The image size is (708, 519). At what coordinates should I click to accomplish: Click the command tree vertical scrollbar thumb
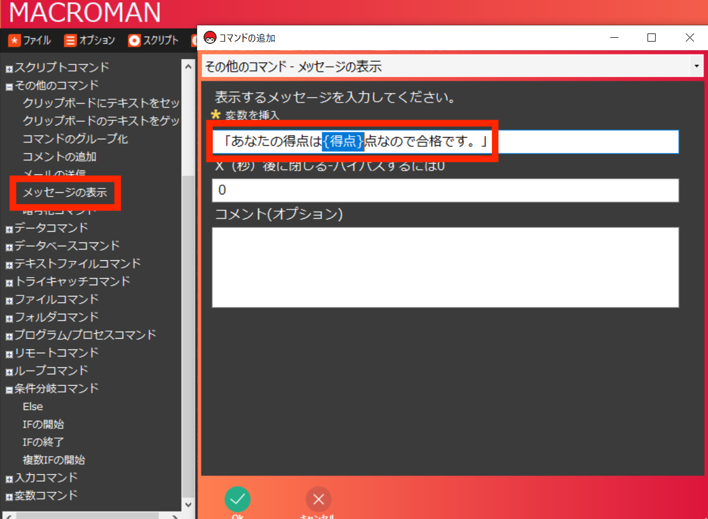click(188, 336)
